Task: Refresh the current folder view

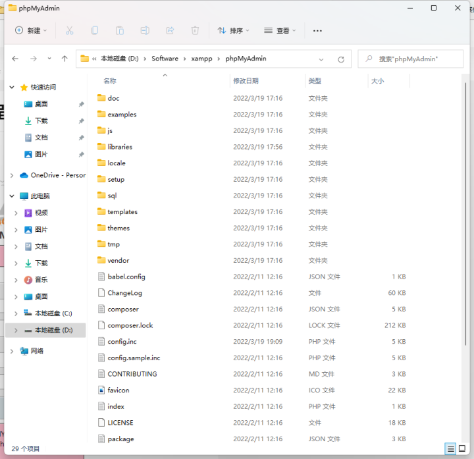Action: pos(341,59)
